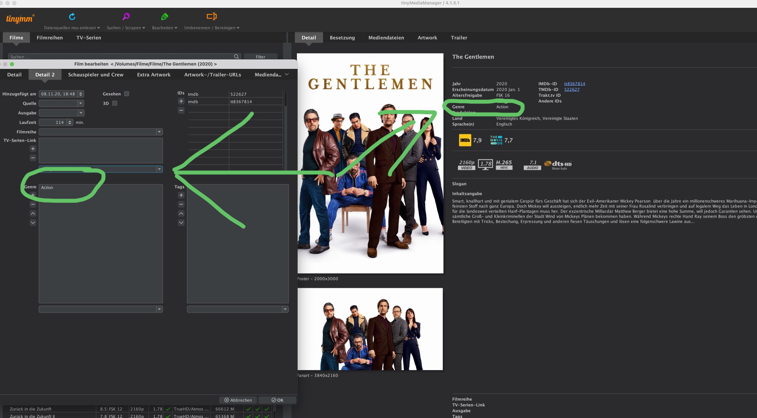Add a genre with the plus button
Viewport: 757px width, 418px height.
[x=33, y=195]
